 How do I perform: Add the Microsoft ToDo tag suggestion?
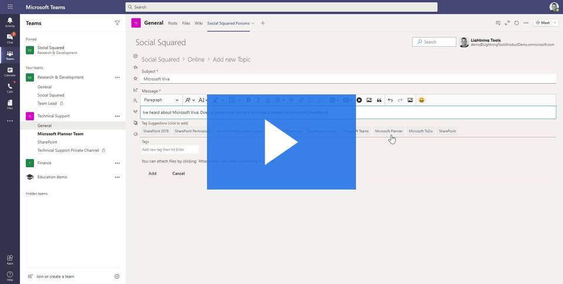coord(420,131)
